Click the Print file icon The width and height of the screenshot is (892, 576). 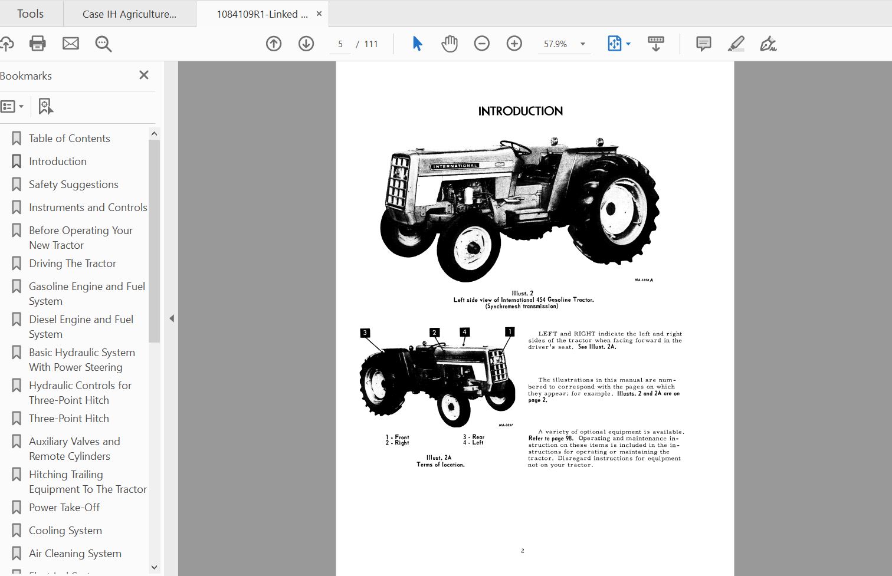(38, 44)
